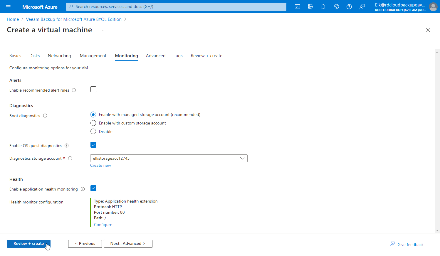
Task: Open the Help question mark icon
Action: 349,7
